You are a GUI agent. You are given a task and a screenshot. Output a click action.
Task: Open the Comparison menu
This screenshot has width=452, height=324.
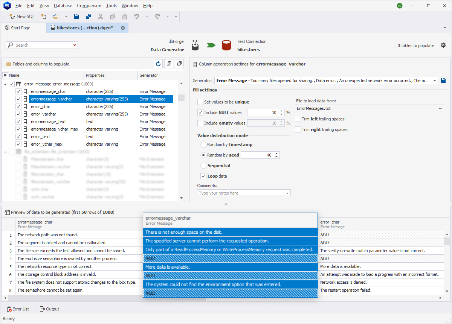point(89,6)
